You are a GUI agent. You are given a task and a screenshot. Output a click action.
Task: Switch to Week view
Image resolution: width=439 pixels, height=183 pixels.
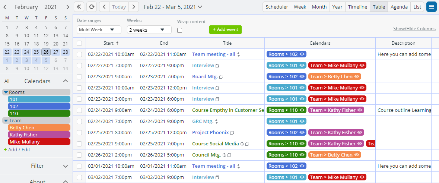300,7
